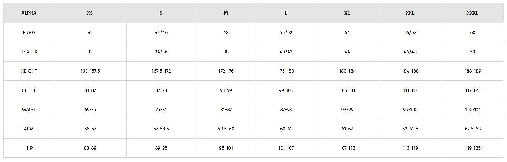Click the ARM row label

pos(29,129)
